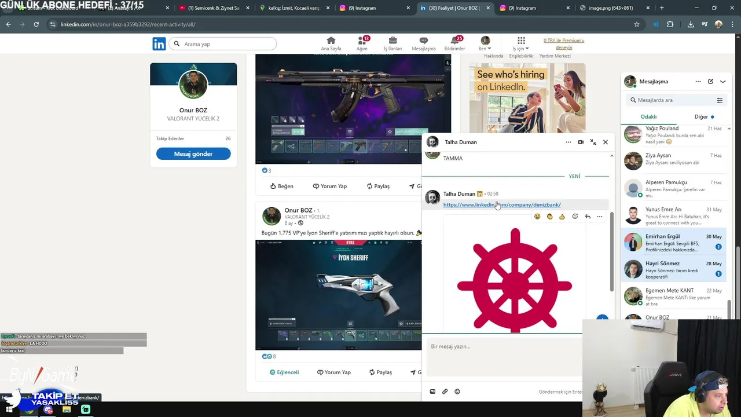Reload the page in Chrome
741x417 pixels.
[36, 24]
